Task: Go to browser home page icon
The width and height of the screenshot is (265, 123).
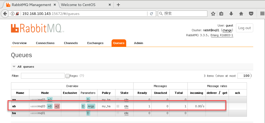Action: pyautogui.click(x=241, y=14)
